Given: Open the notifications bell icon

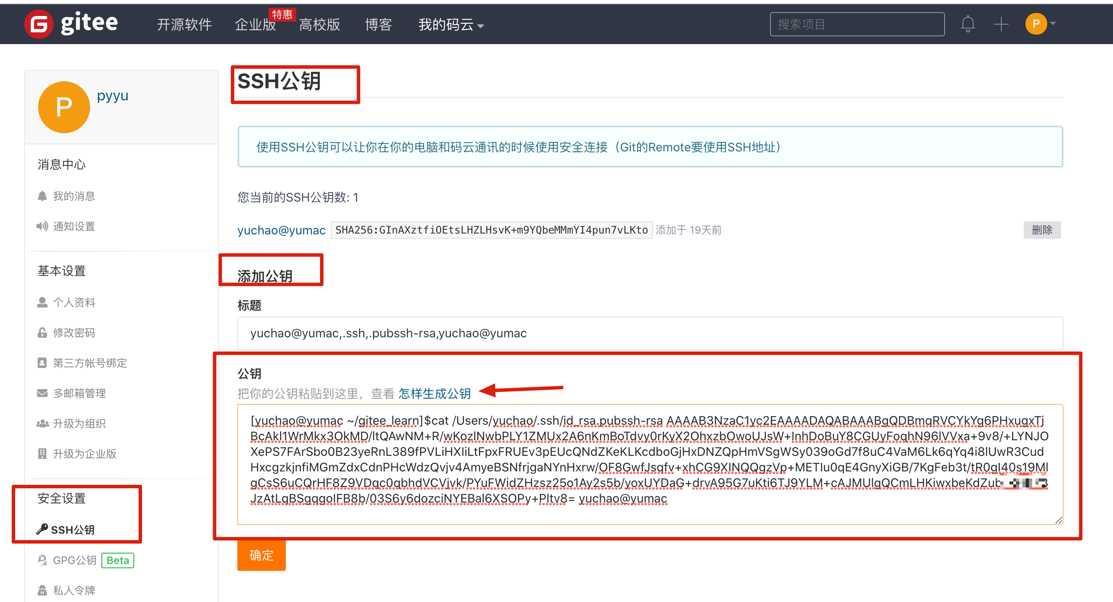Looking at the screenshot, I should pos(967,24).
